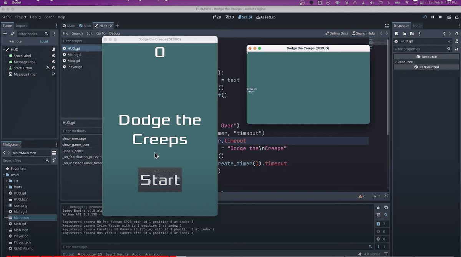This screenshot has width=461, height=257.
Task: Toggle distraction-free mode expand icon
Action: 387,26
